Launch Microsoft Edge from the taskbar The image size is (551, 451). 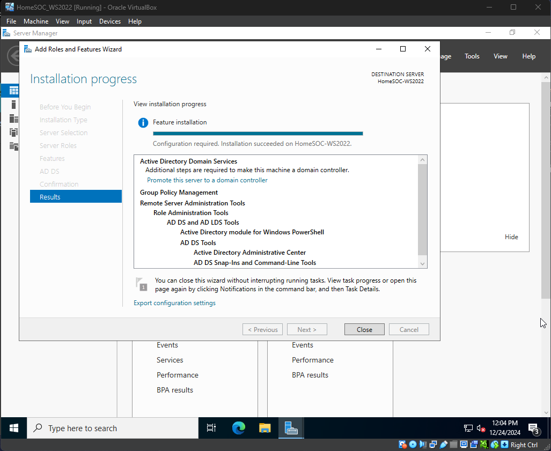pos(238,428)
